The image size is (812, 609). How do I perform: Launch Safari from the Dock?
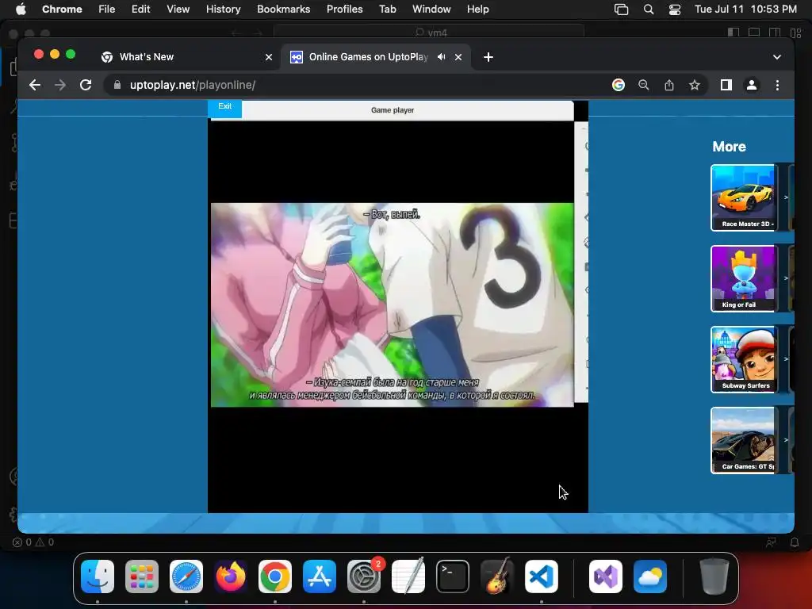pyautogui.click(x=186, y=576)
